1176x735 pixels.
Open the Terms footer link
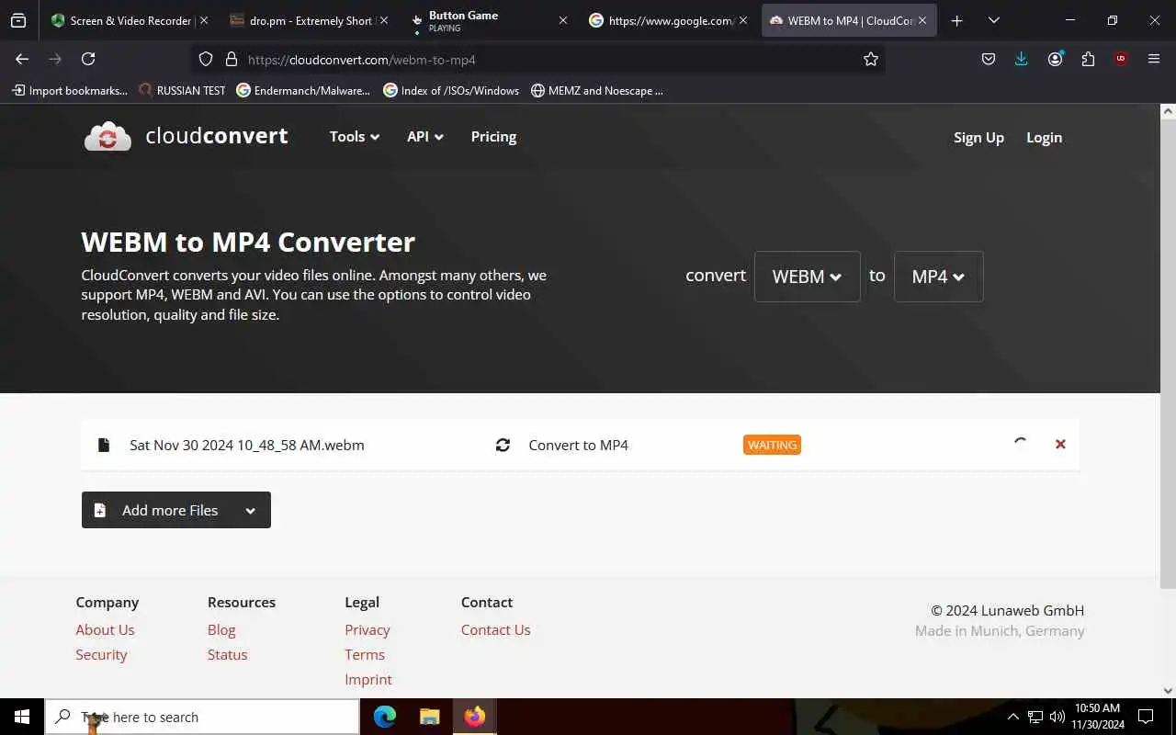[365, 654]
